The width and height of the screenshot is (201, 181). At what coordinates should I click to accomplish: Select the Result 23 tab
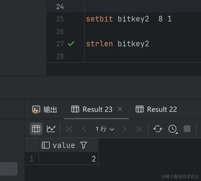tap(92, 109)
